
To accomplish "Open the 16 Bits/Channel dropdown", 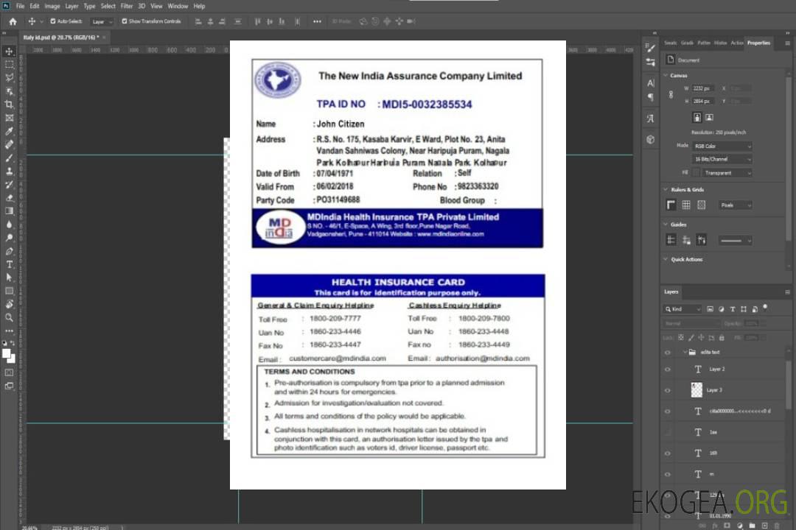I will pyautogui.click(x=722, y=159).
